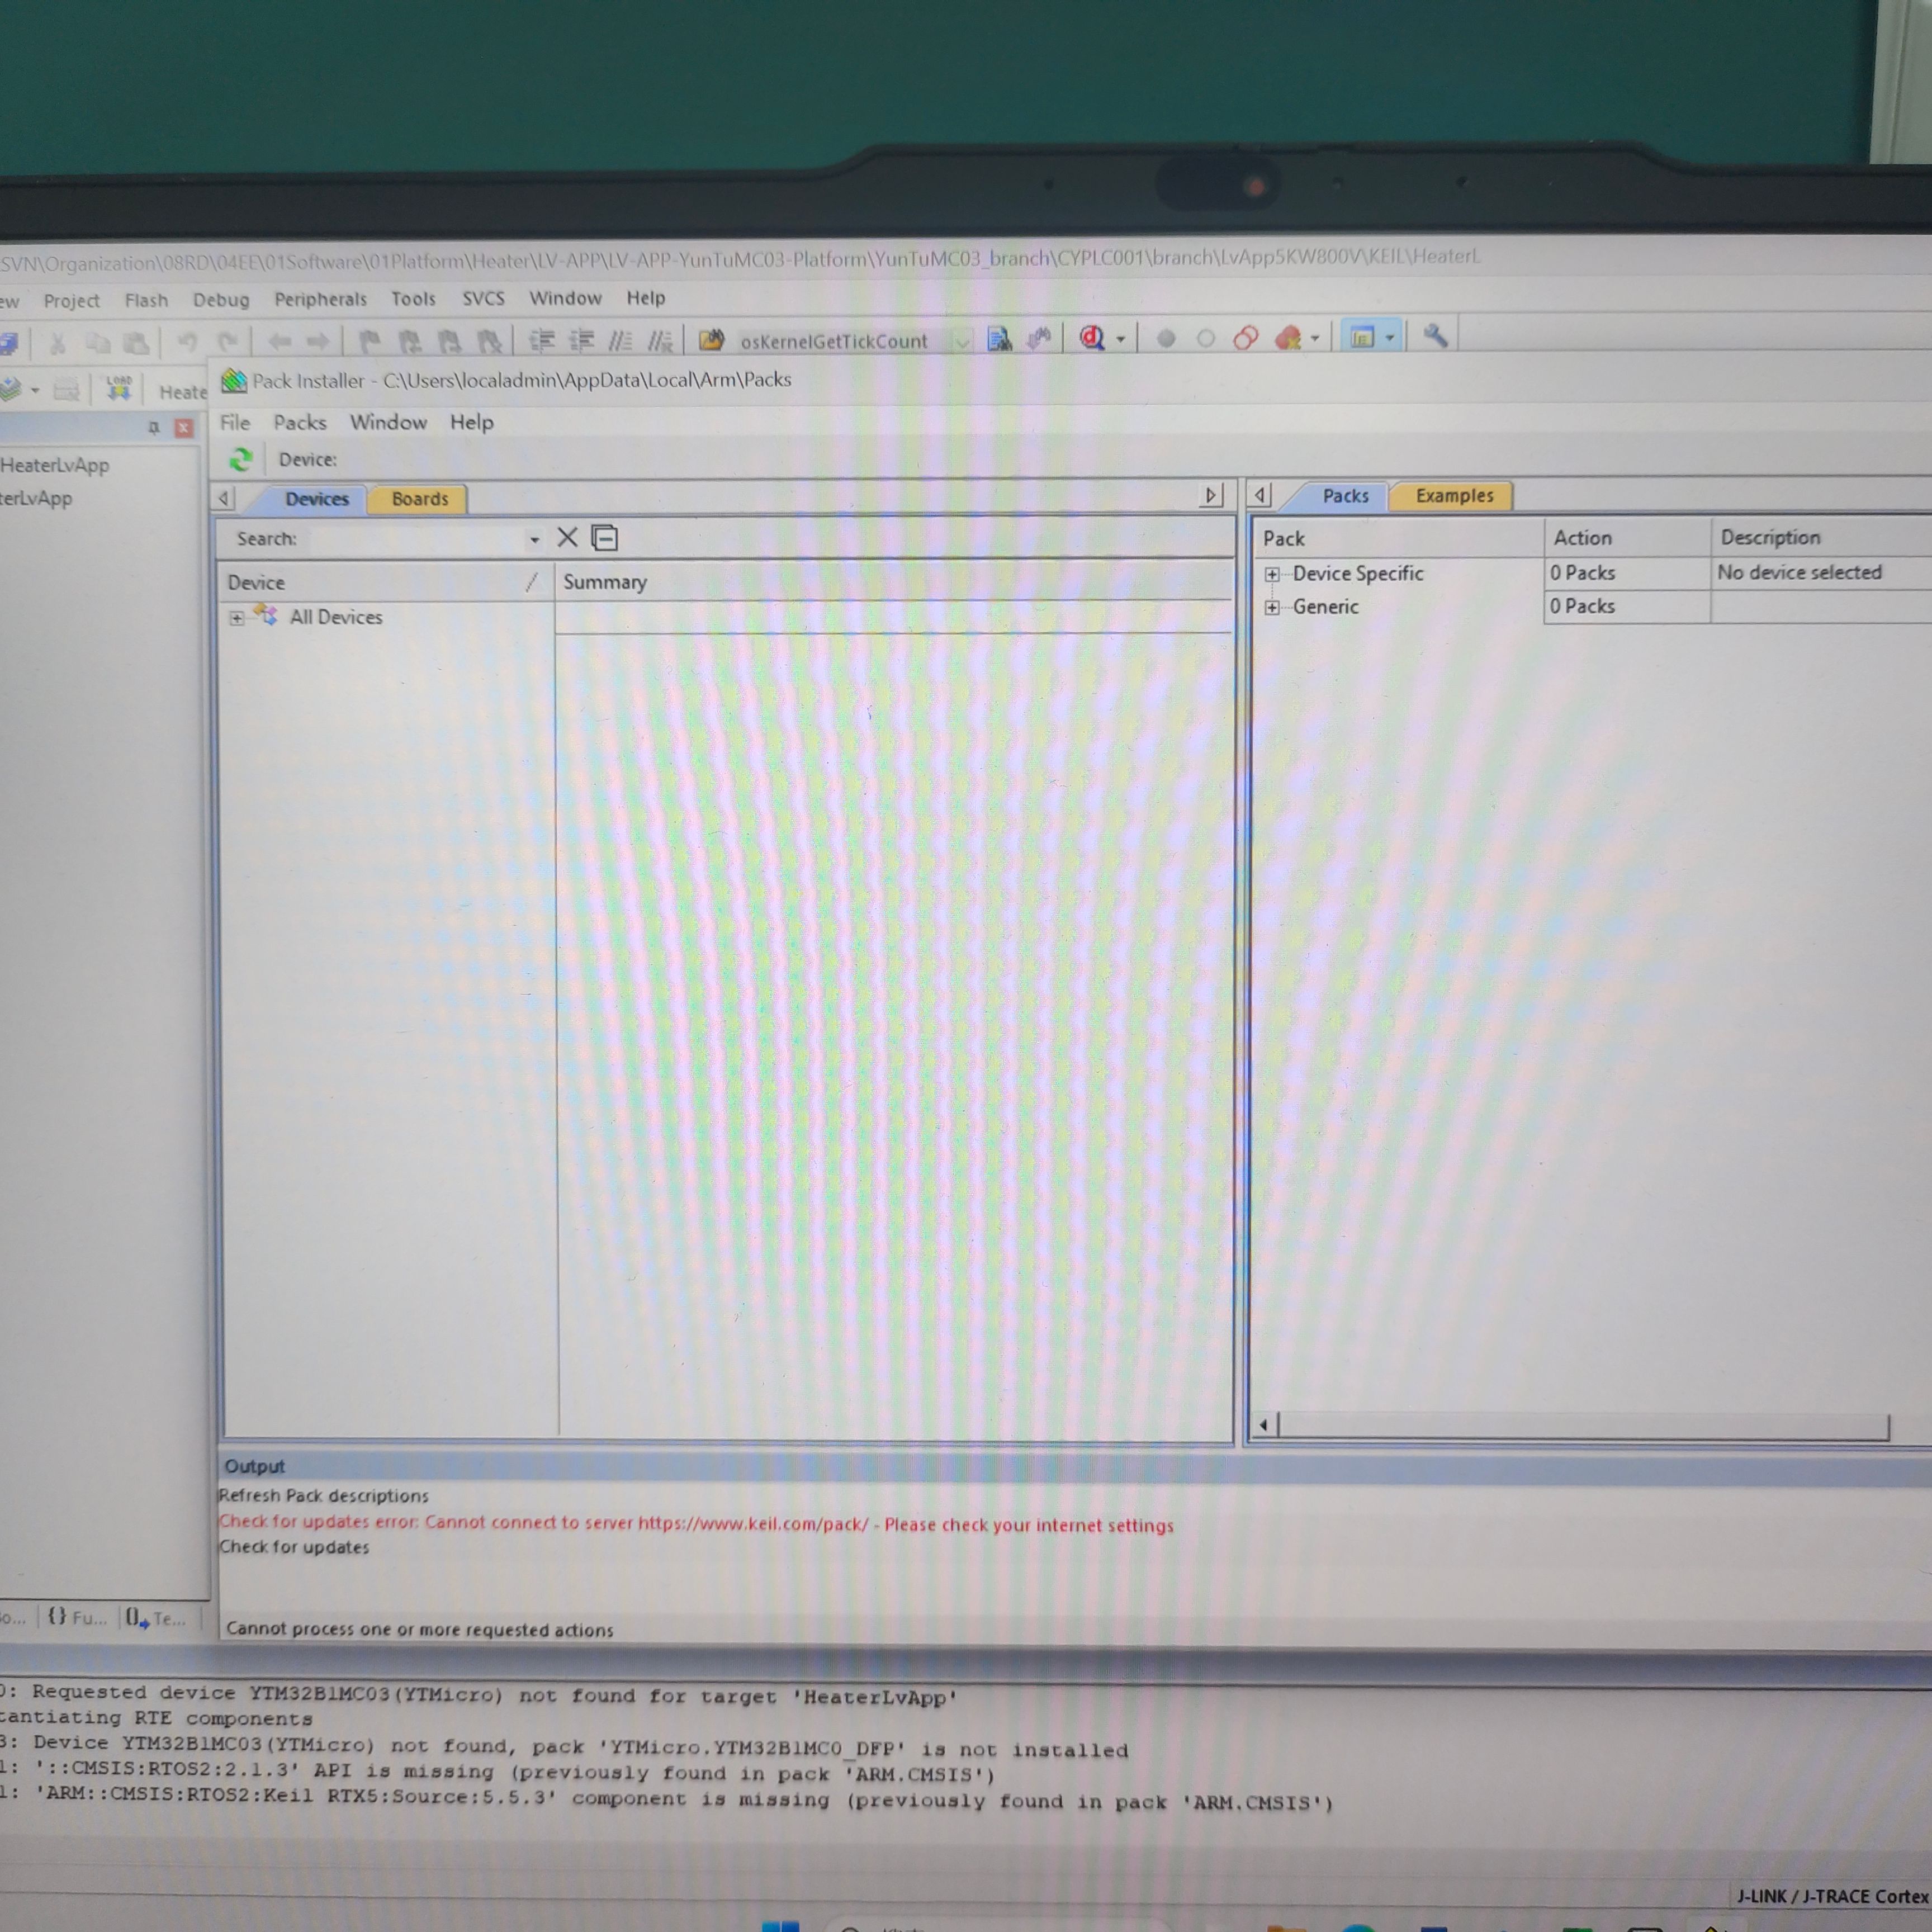1932x1932 pixels.
Task: Expand the Generic packs node
Action: [1272, 607]
